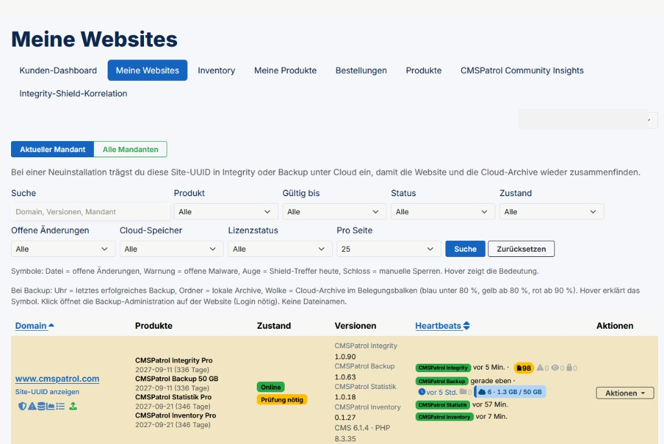This screenshot has width=664, height=444.
Task: Click the Versionen column header
Action: [355, 326]
